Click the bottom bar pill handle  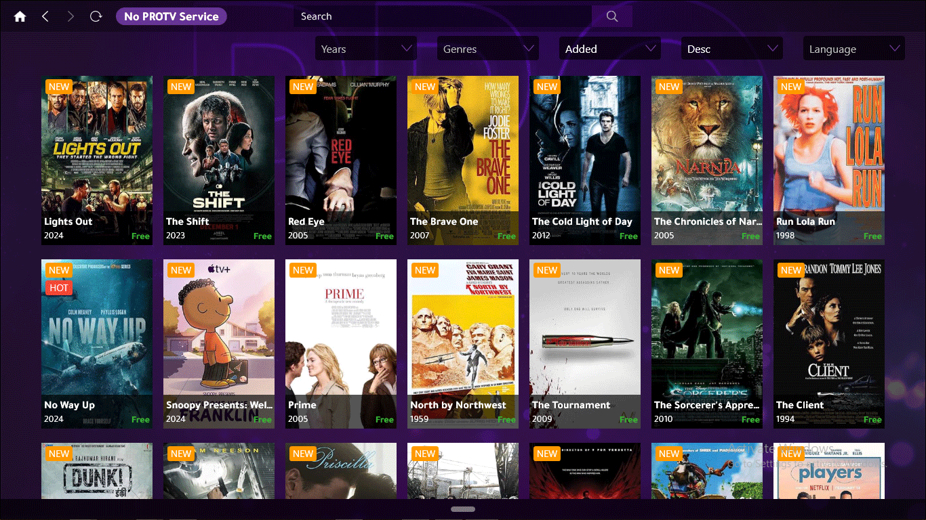point(463,509)
